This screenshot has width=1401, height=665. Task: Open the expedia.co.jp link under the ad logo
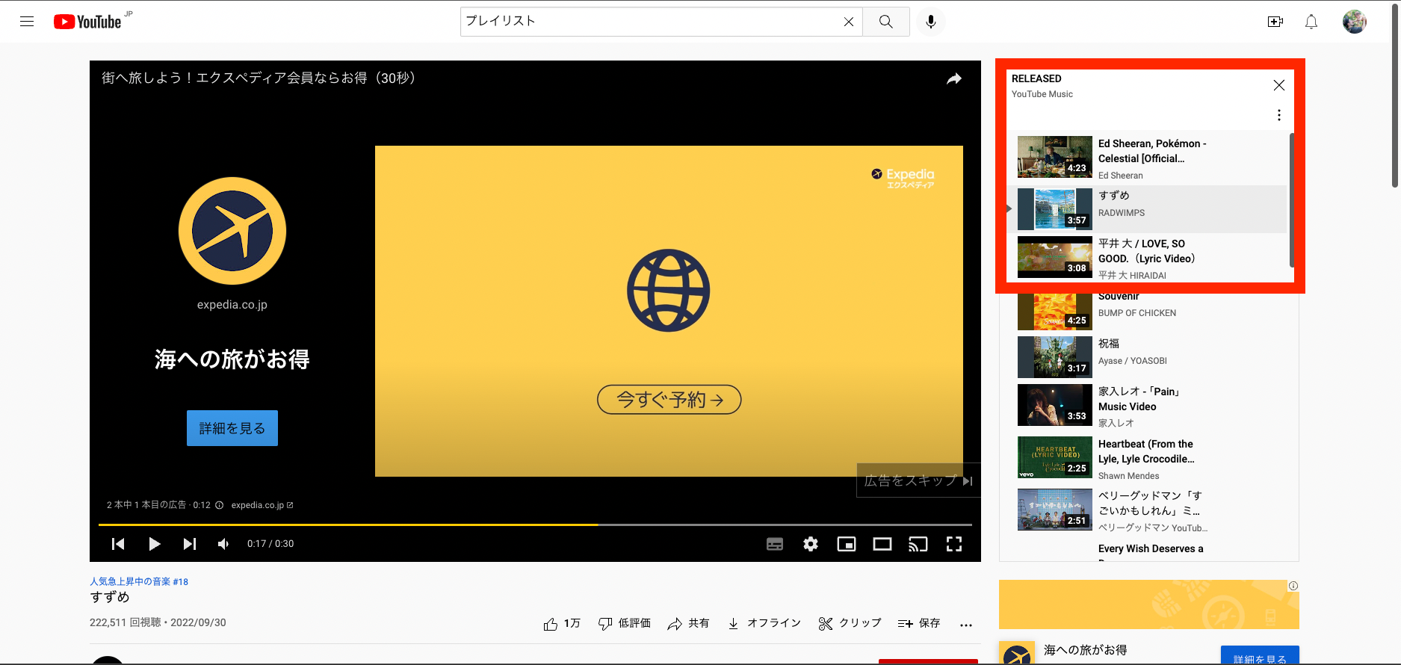232,305
